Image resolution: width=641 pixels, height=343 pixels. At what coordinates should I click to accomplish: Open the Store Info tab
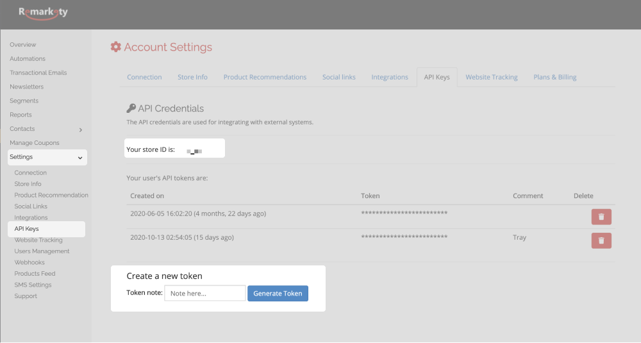click(x=192, y=77)
